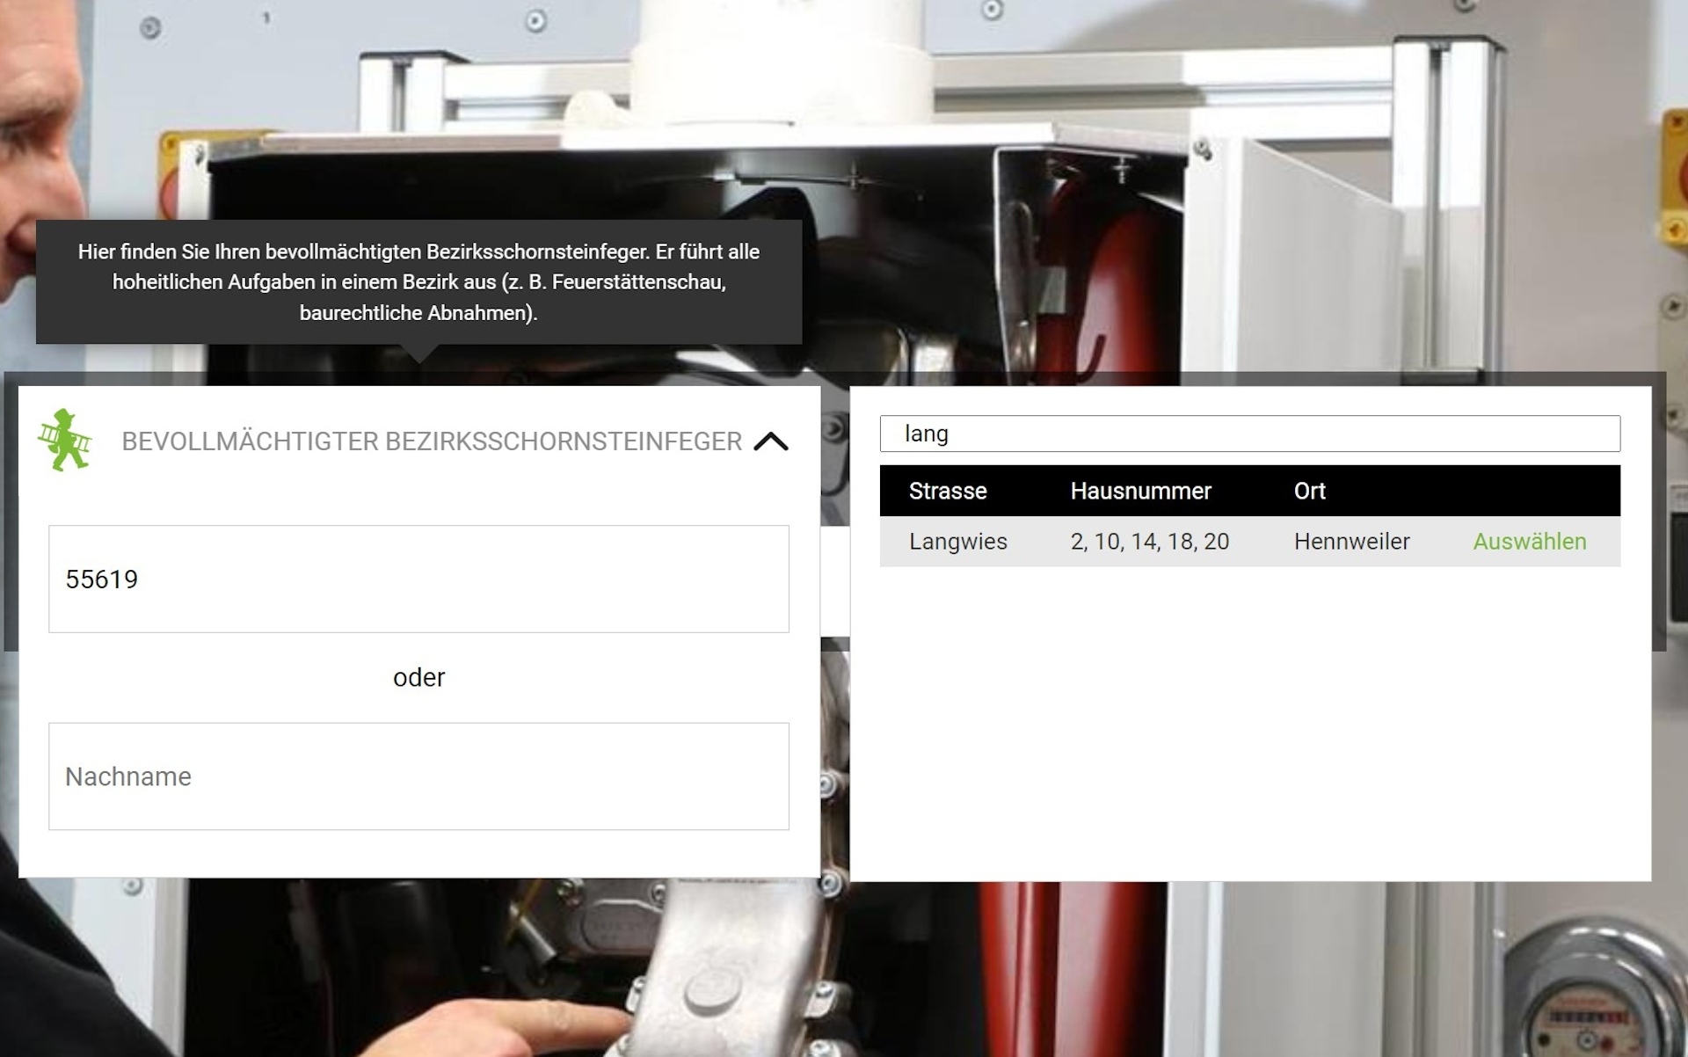
Task: Click the green chimney sweep icon
Action: [64, 440]
